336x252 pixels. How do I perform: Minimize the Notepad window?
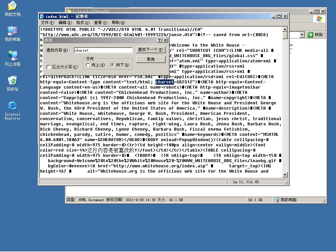tap(274, 16)
